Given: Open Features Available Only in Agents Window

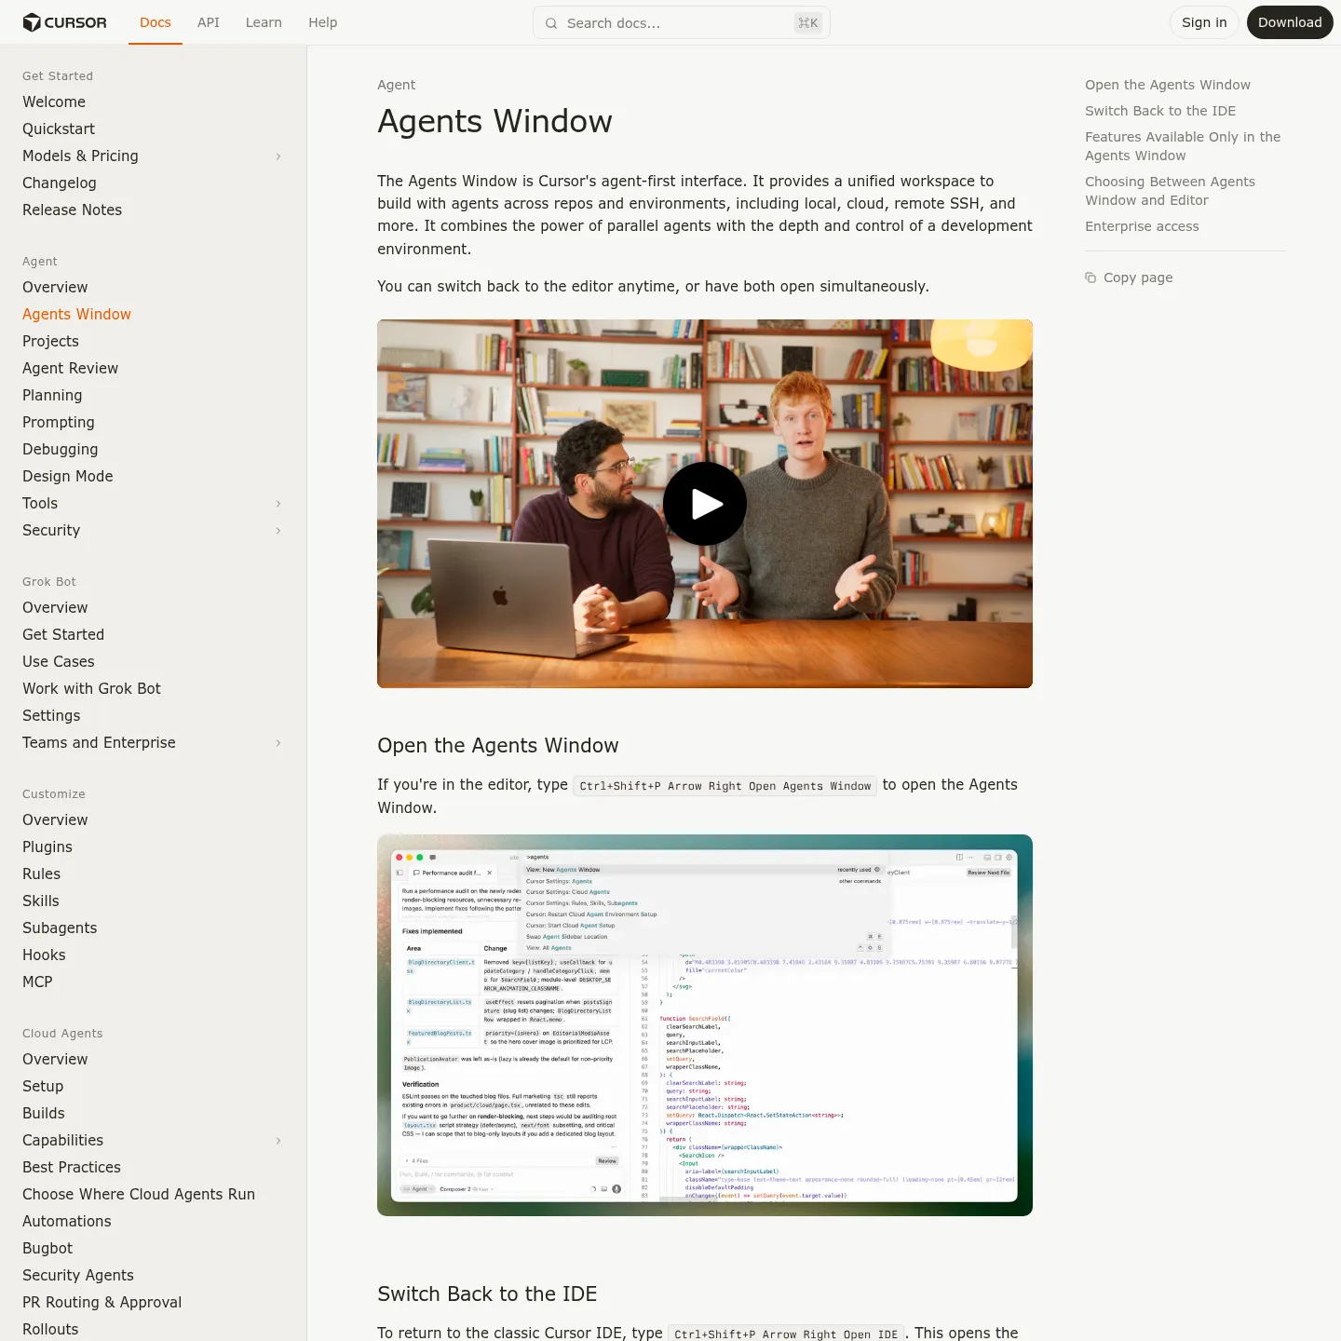Looking at the screenshot, I should point(1183,146).
